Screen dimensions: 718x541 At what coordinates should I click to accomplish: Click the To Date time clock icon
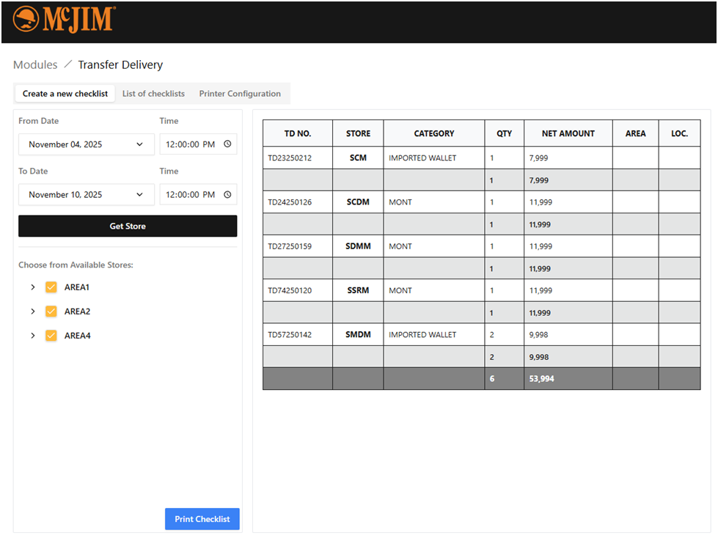227,195
